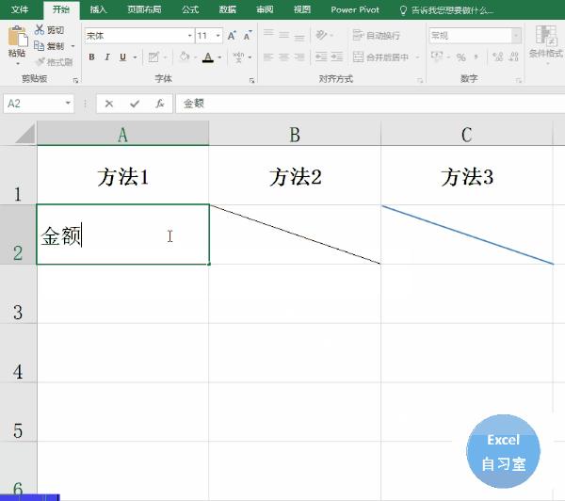Screen dimensions: 565x501
Task: Switch to the Data (数据) tab
Action: [227, 9]
